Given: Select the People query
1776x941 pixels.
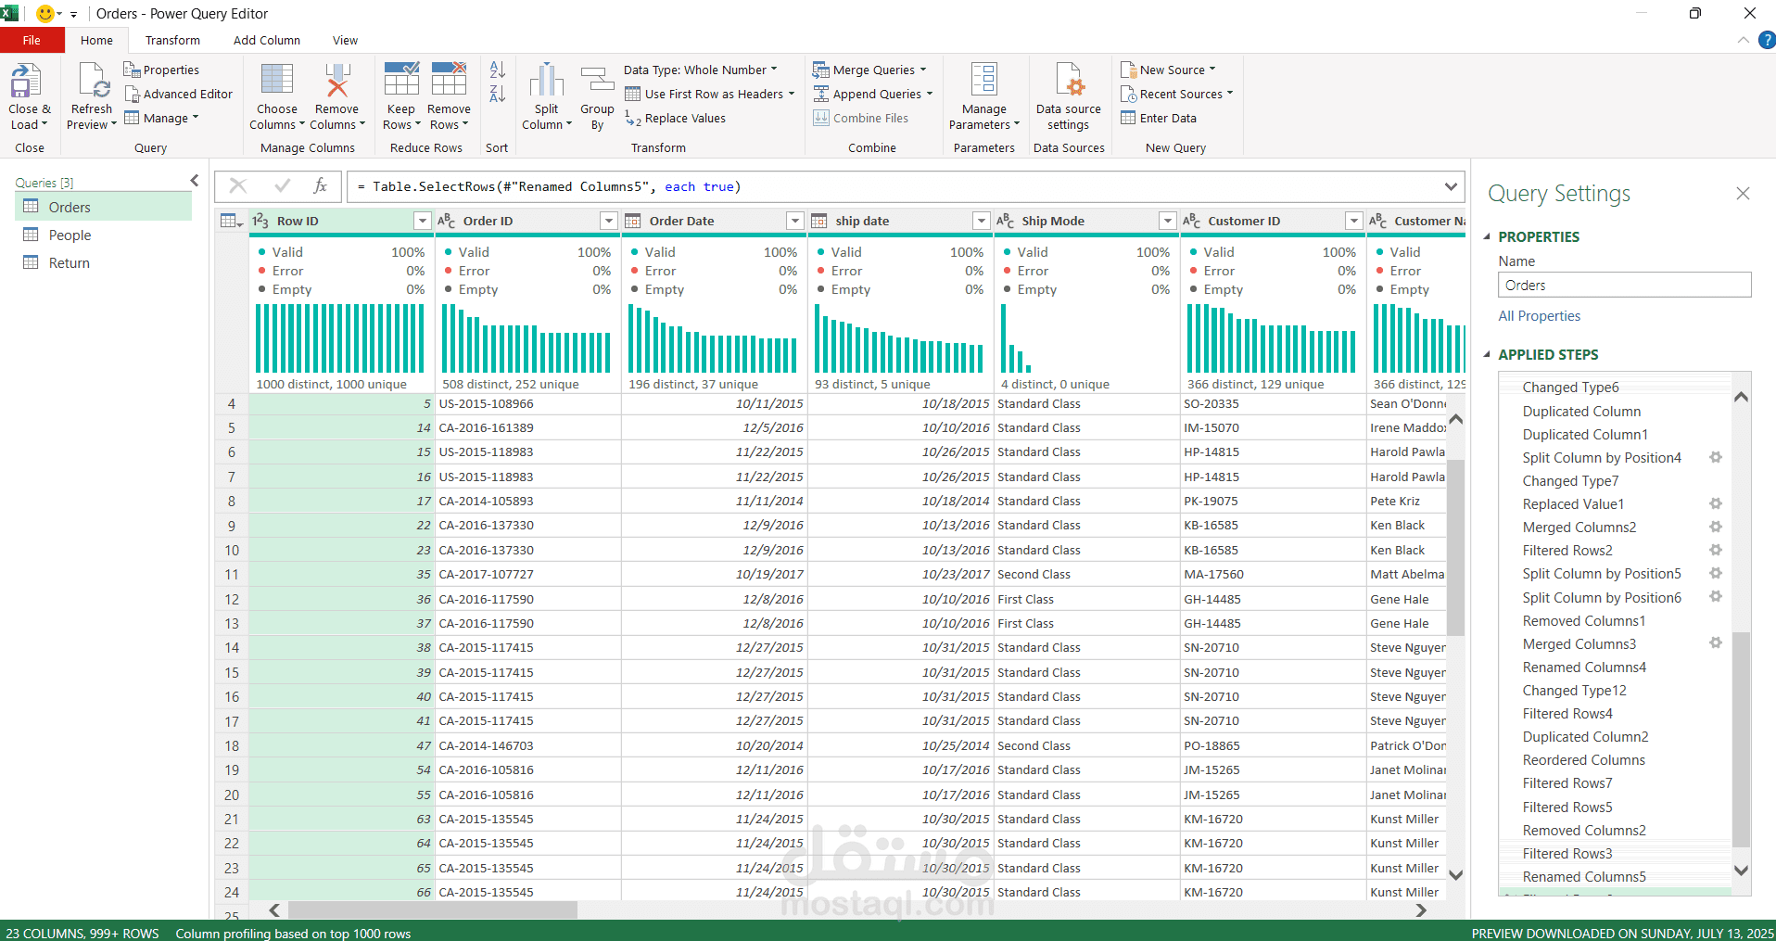Looking at the screenshot, I should [x=104, y=235].
